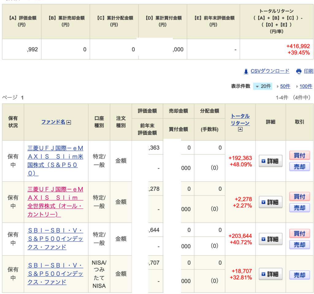Open the NISA SBI・V・S&P500 fund link
Viewport: 314px width, 294px height.
55,274
